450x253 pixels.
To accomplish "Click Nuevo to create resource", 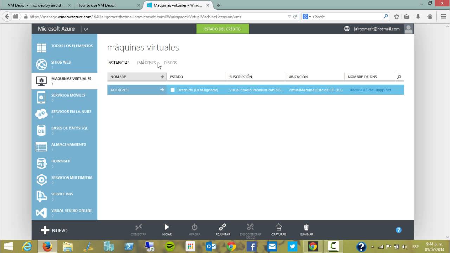I will coord(54,231).
